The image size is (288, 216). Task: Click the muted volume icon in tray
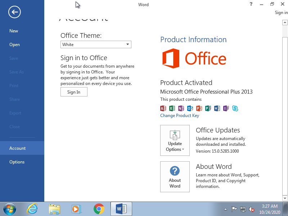click(x=251, y=209)
